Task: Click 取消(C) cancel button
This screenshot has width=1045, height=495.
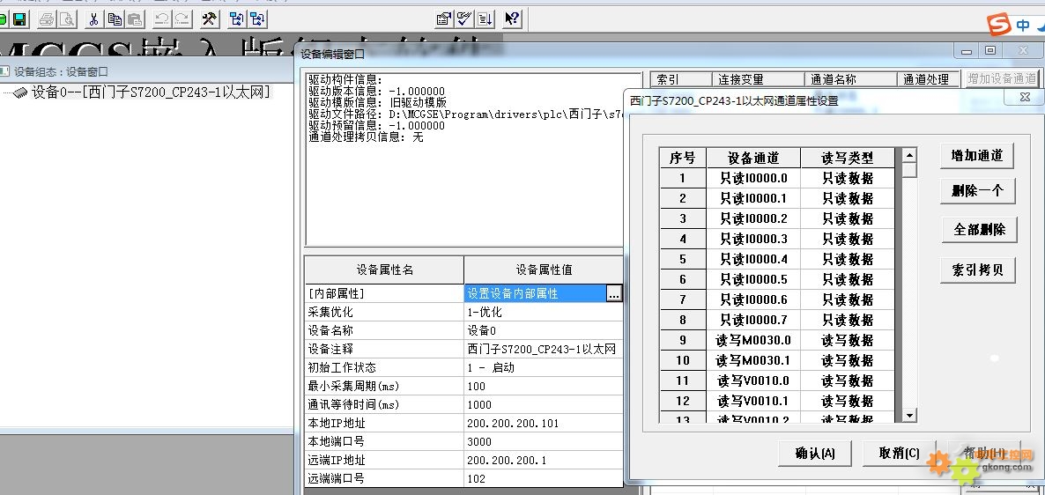Action: [899, 454]
